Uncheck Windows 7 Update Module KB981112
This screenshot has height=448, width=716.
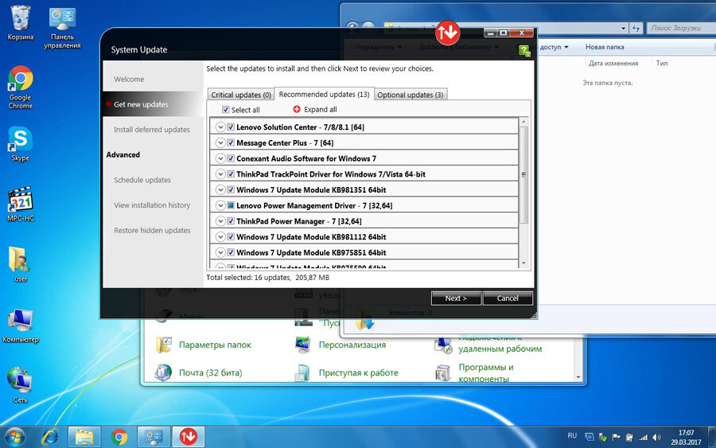pos(231,236)
